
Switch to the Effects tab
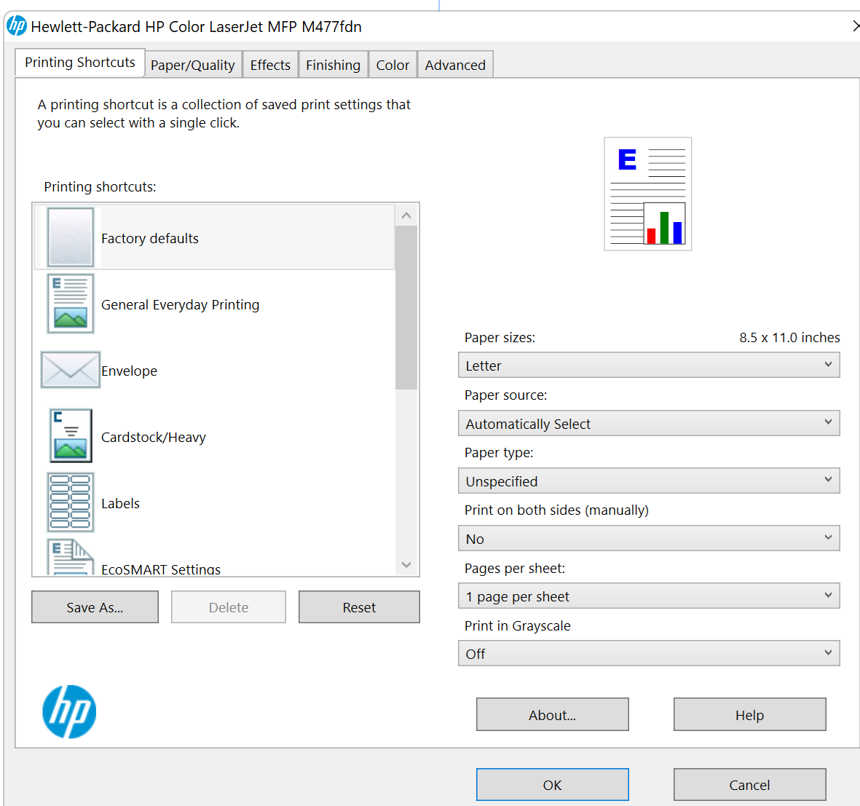[x=270, y=65]
